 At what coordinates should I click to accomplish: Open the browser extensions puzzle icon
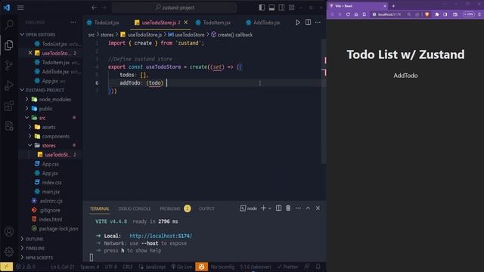(x=437, y=14)
